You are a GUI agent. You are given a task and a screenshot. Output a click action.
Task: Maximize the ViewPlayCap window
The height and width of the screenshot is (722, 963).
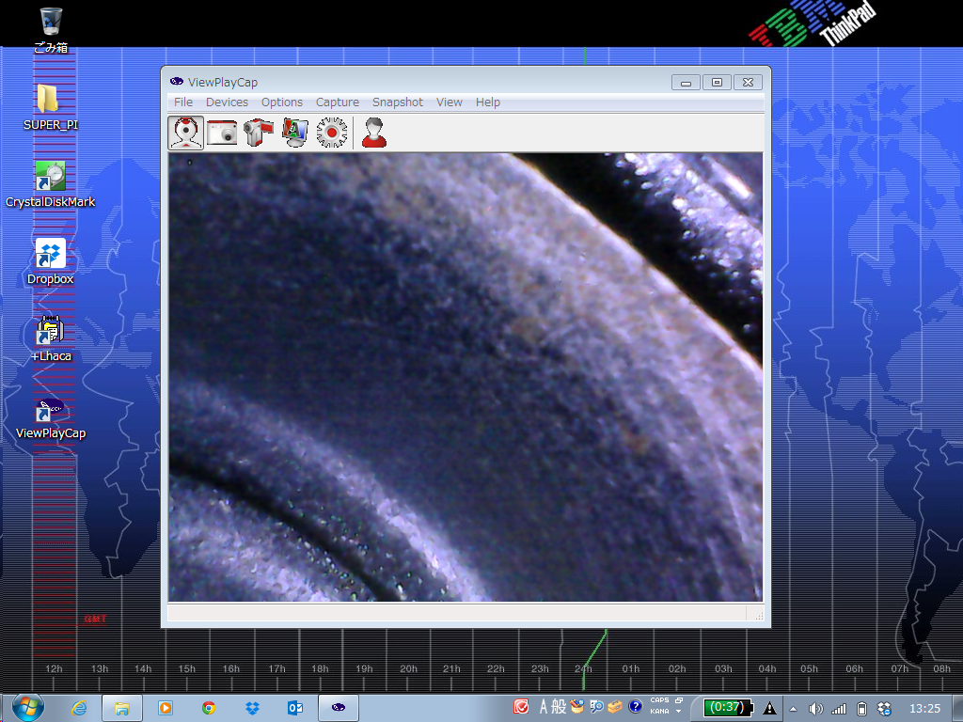(x=717, y=83)
